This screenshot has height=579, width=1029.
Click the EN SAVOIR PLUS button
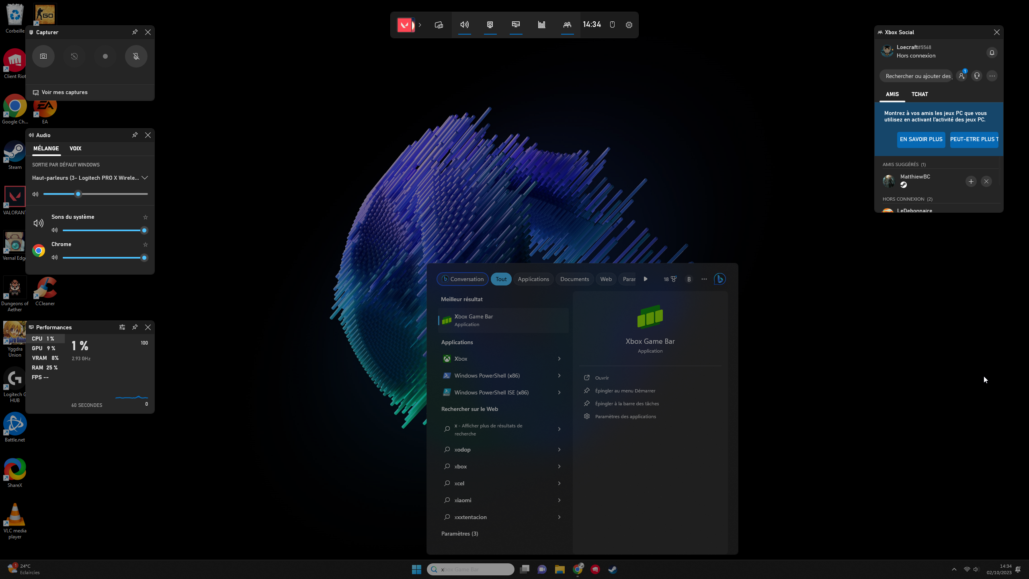[921, 140]
